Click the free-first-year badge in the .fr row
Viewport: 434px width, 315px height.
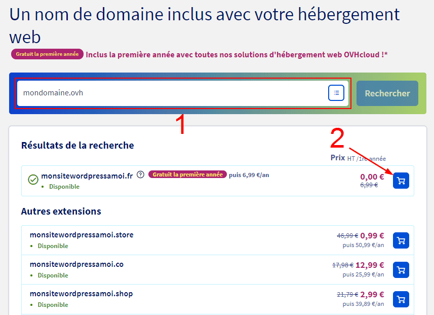click(x=187, y=174)
